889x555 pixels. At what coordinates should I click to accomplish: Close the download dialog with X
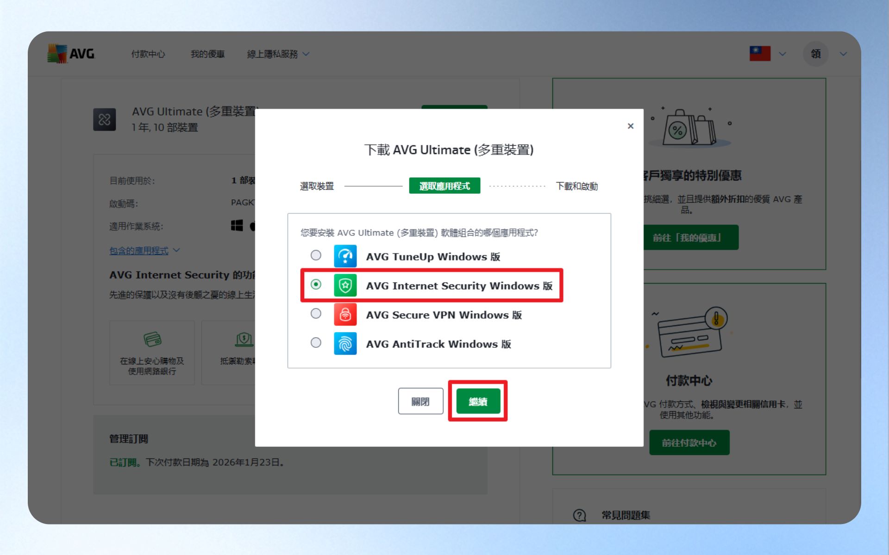point(631,126)
